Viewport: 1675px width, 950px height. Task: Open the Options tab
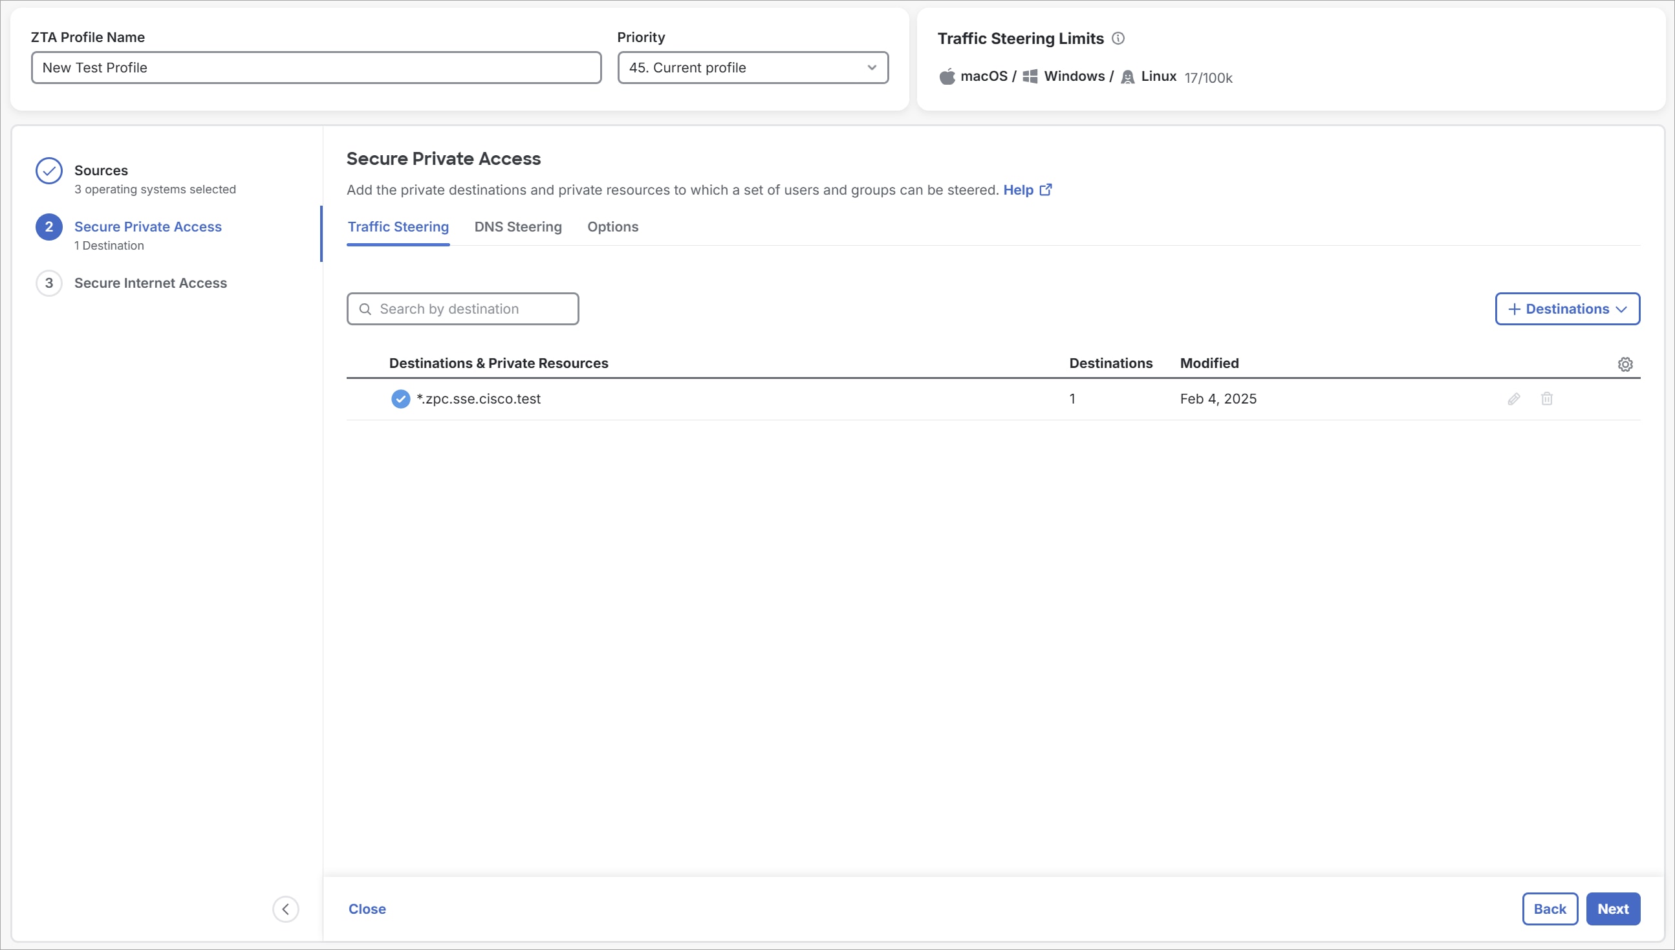coord(612,227)
